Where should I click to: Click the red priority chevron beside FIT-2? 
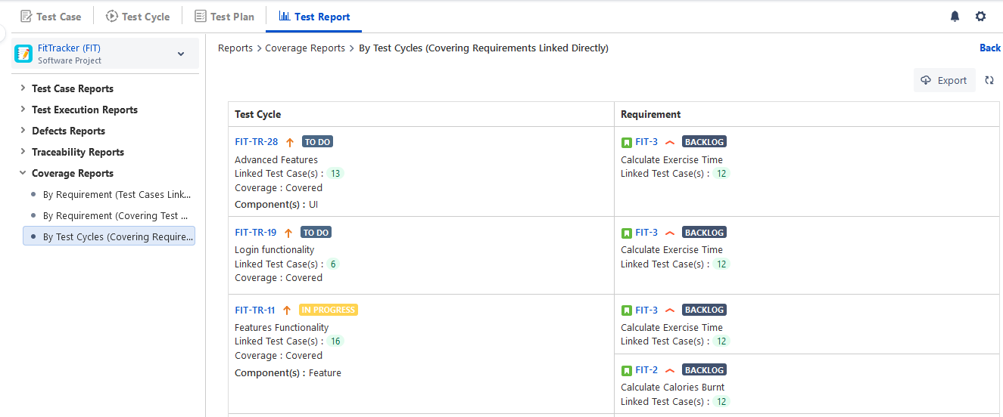669,370
